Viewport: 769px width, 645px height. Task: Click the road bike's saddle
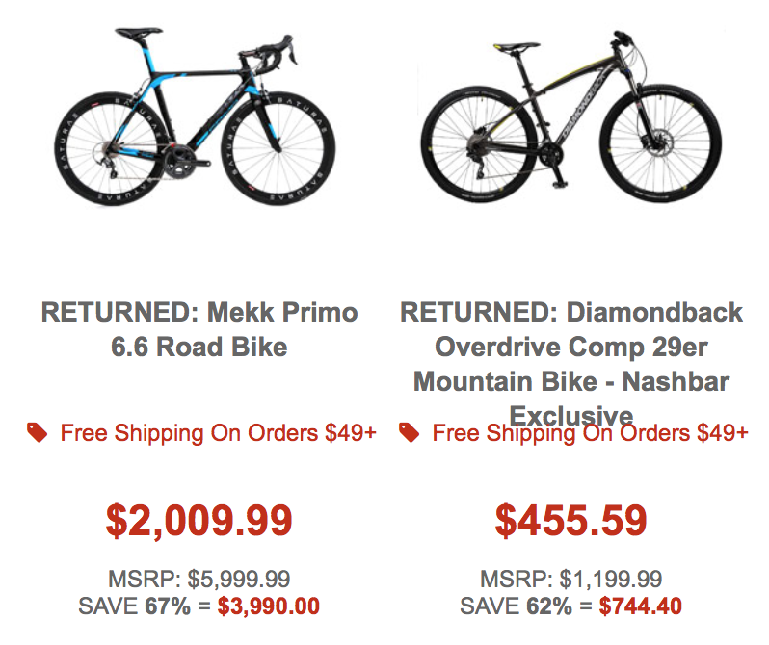pos(139,33)
